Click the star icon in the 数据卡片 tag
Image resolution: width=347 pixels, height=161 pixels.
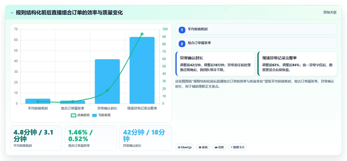tap(232, 147)
